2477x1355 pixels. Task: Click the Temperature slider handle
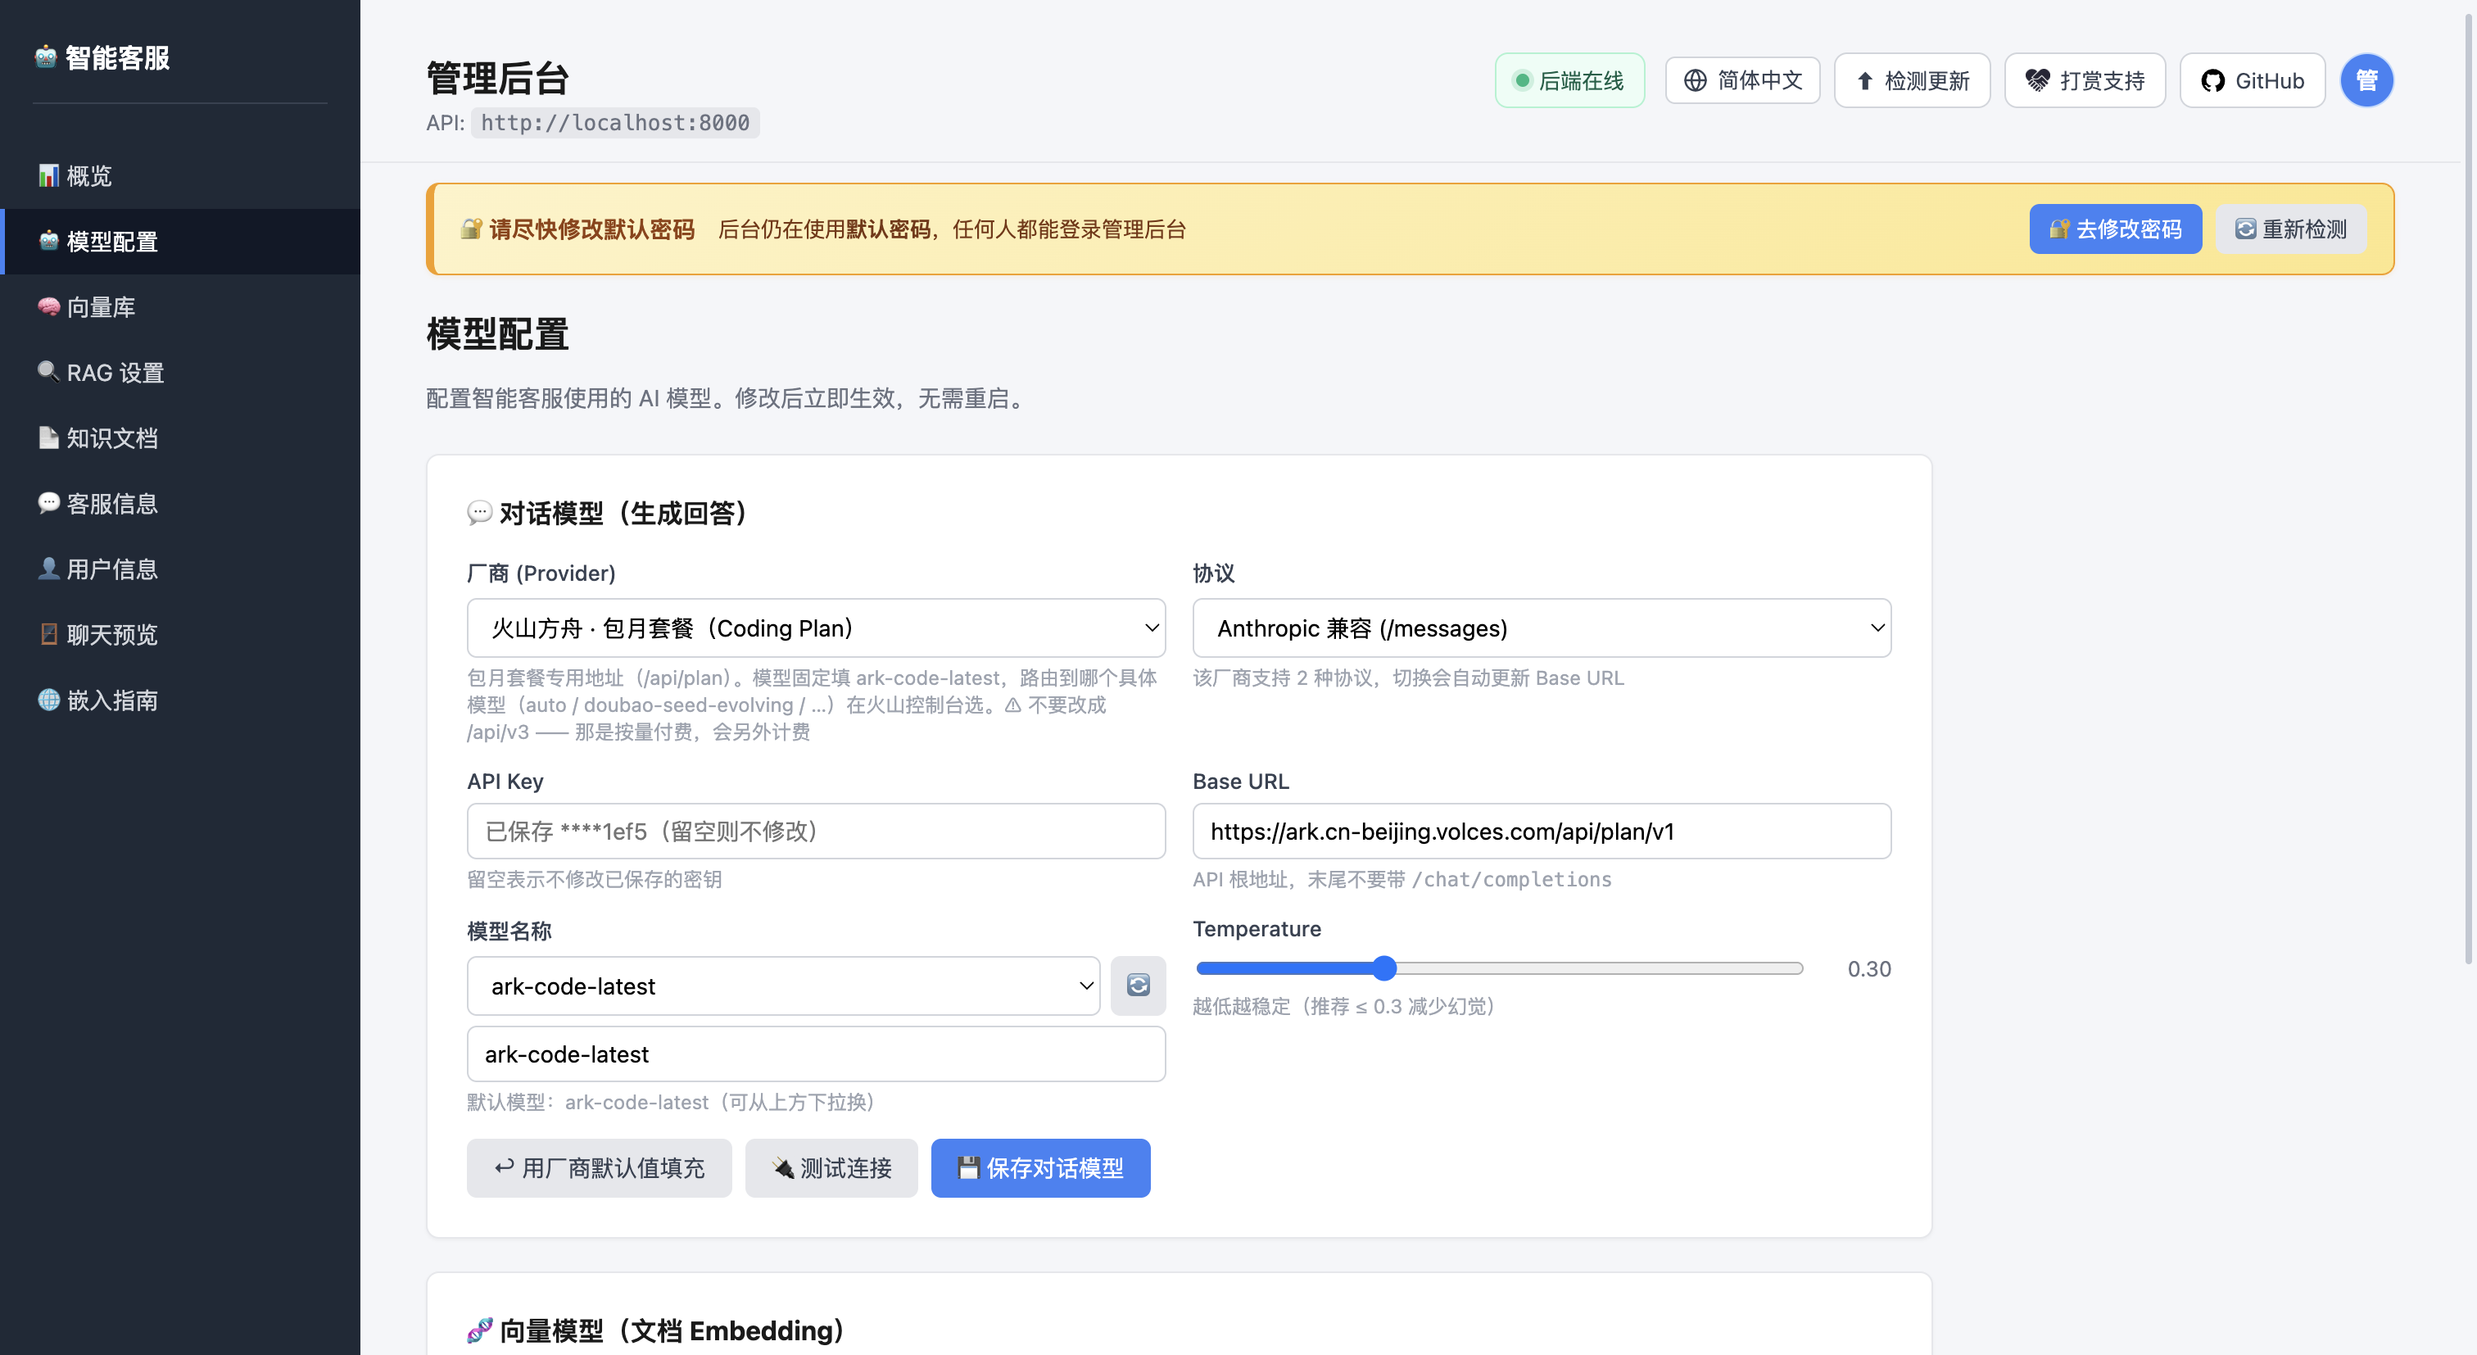[x=1383, y=968]
